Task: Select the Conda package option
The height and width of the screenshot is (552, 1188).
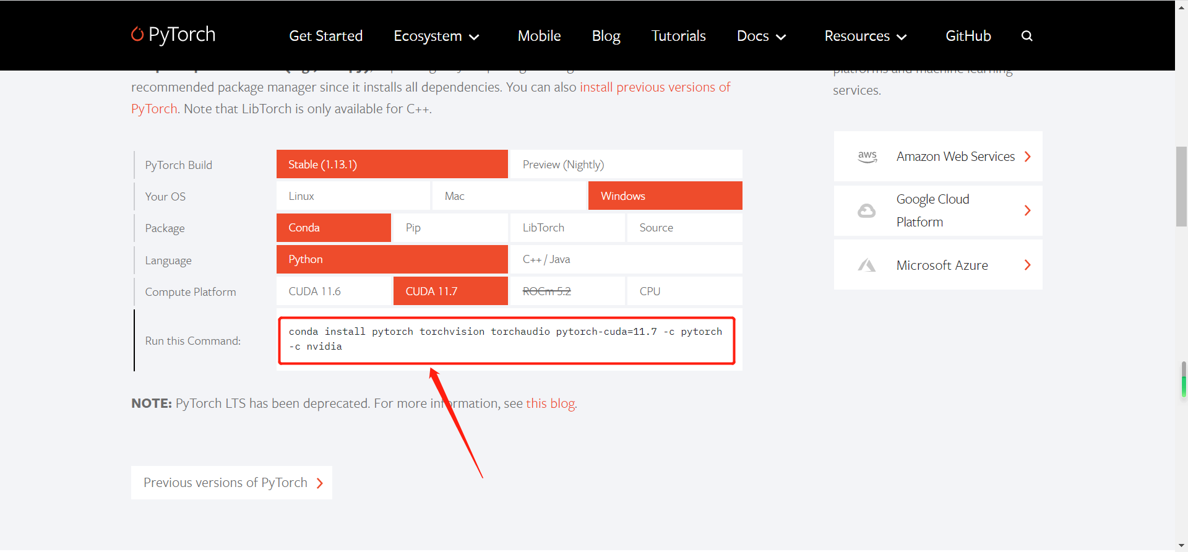Action: 334,228
